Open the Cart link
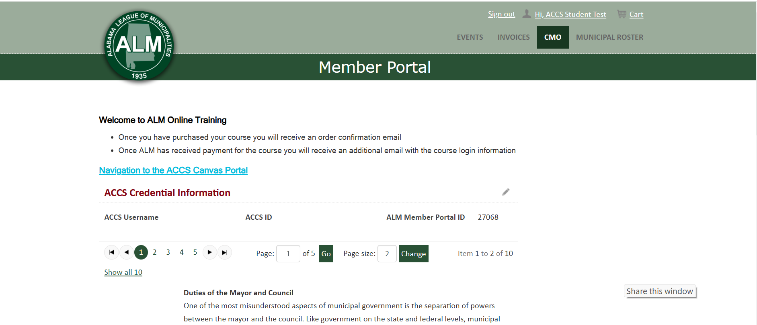 click(x=636, y=14)
